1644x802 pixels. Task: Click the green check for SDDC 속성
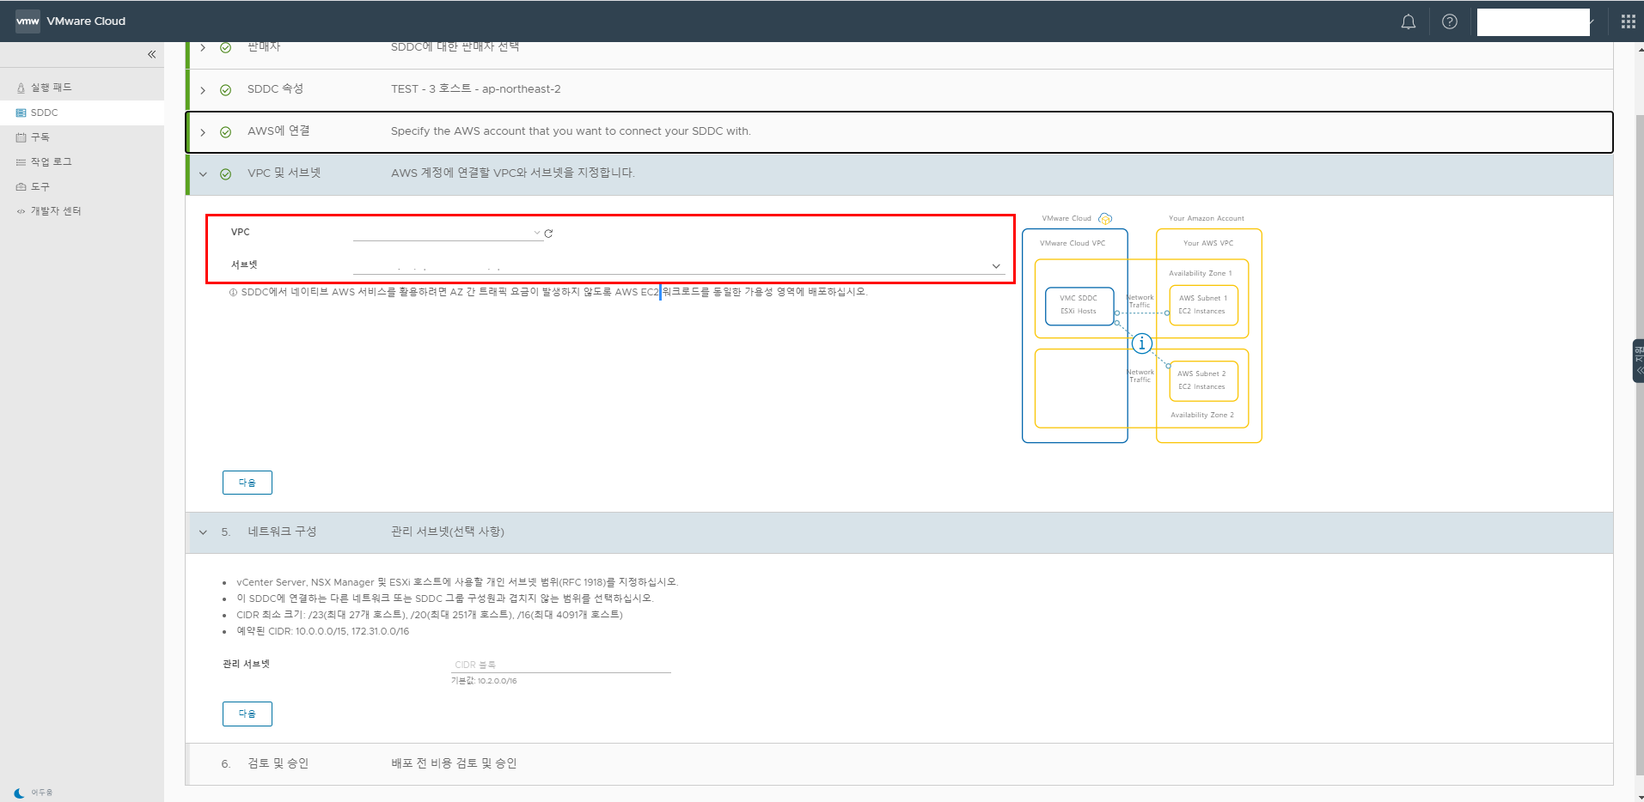click(x=225, y=90)
